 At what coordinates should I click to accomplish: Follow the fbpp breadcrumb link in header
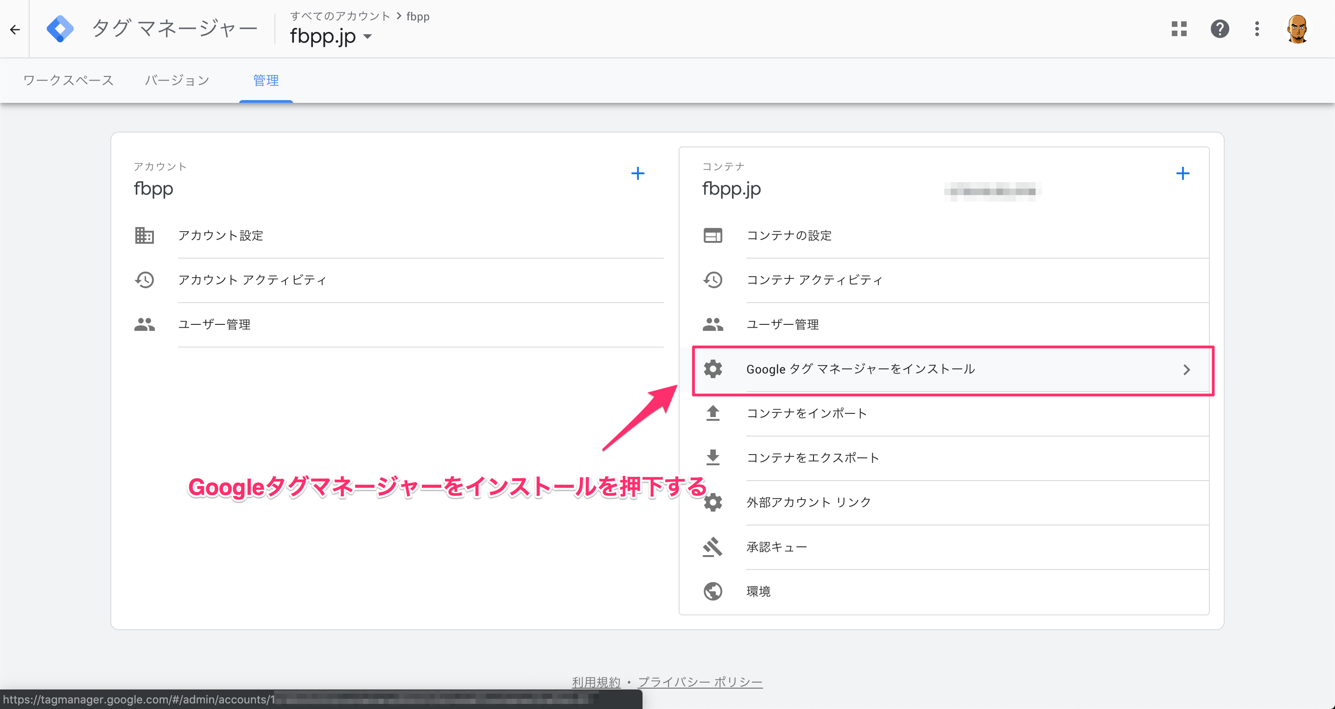click(x=418, y=17)
